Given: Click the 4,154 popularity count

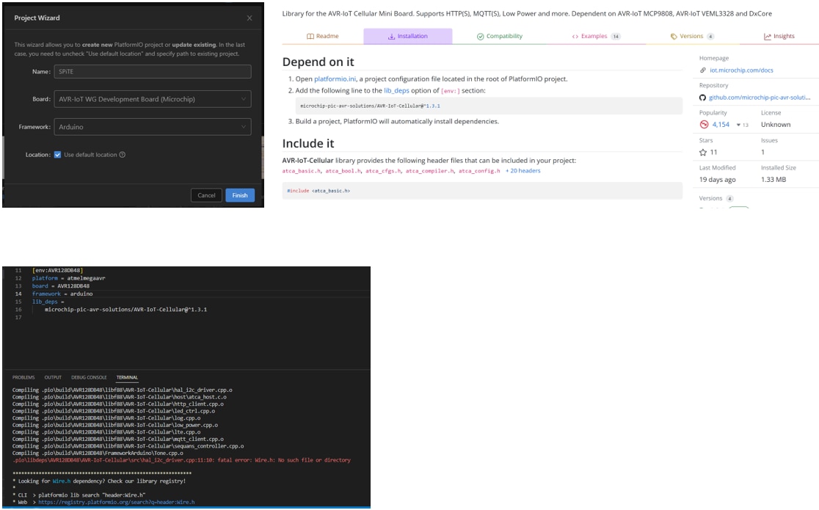Looking at the screenshot, I should click(x=721, y=124).
